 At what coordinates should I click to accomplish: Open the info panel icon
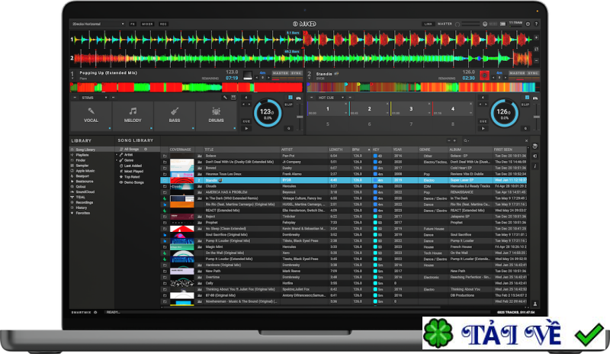[x=535, y=166]
